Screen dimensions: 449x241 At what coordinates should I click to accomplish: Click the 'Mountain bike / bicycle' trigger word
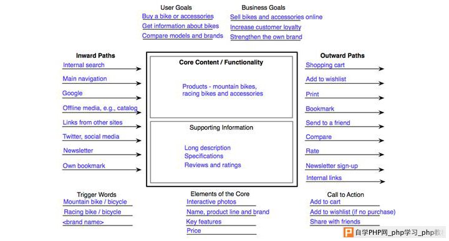pyautogui.click(x=95, y=202)
